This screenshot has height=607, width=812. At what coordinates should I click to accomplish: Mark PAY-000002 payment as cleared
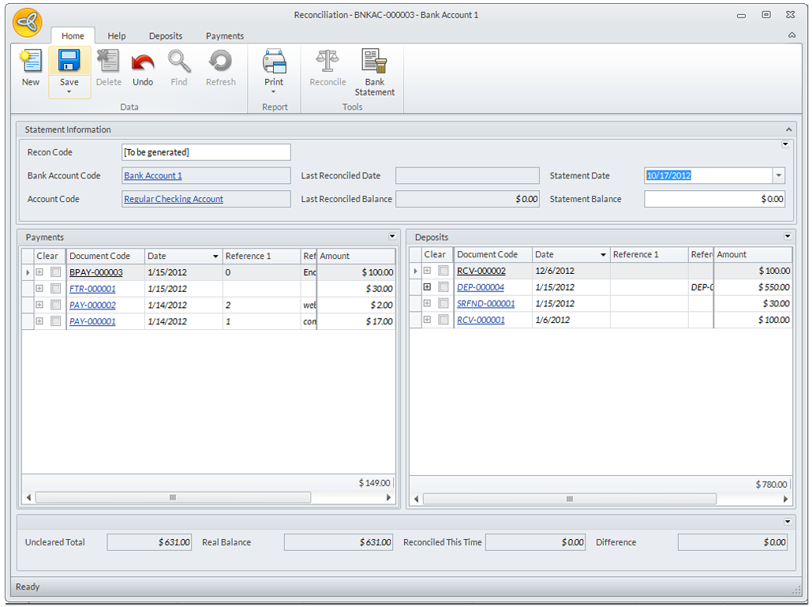56,305
